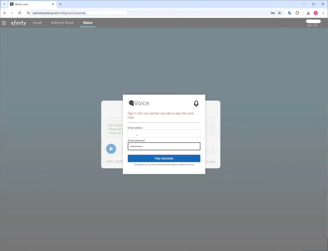
Task: Click the Google Translate toolbar icon
Action: 290,13
